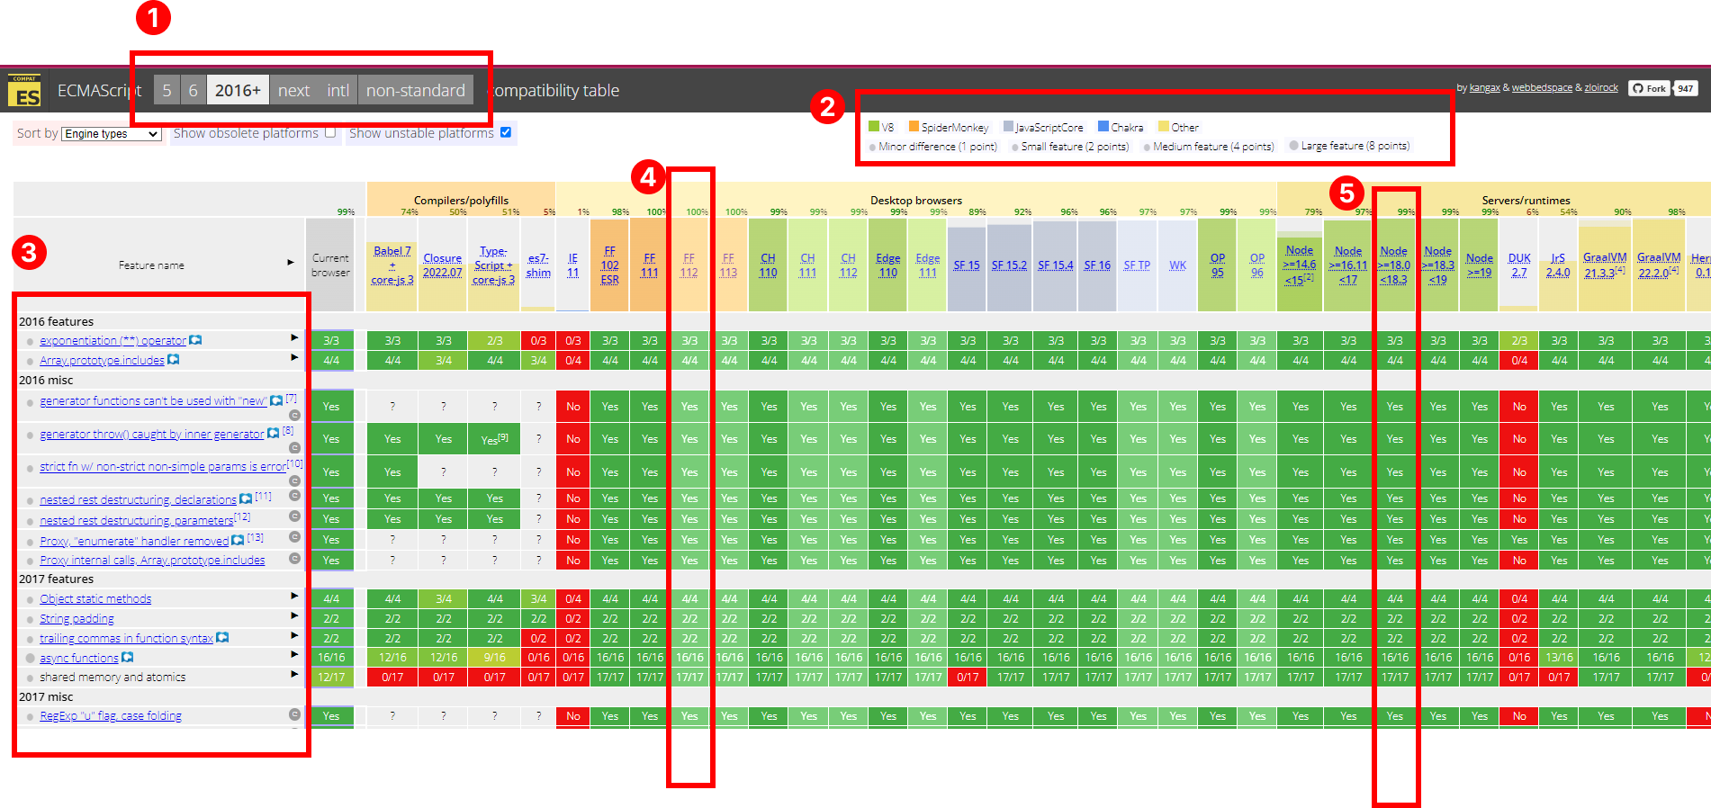
Task: Switch to the ES 6 table tab
Action: pos(193,90)
